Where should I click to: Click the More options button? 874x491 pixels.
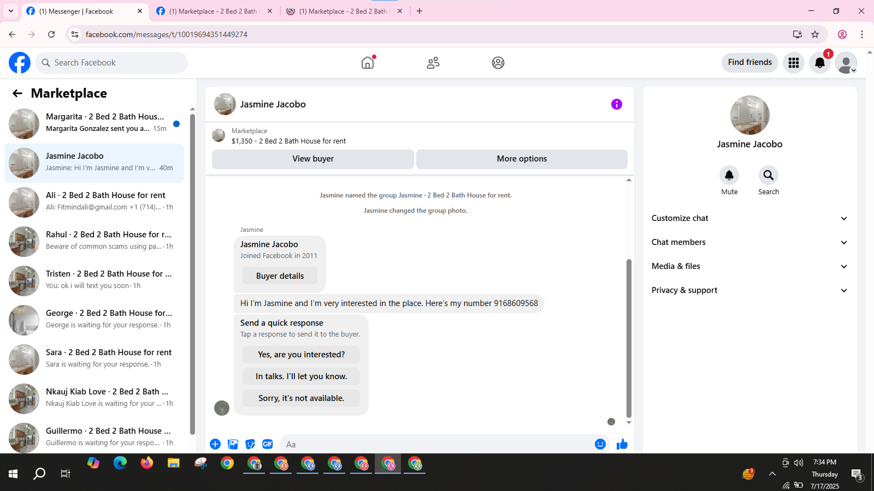pos(522,159)
